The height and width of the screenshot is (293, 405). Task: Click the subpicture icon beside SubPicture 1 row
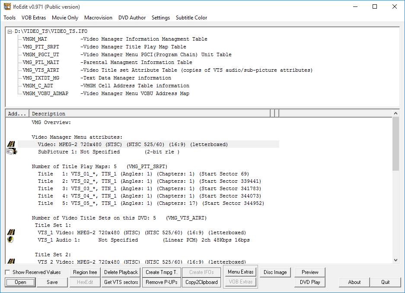pos(12,151)
